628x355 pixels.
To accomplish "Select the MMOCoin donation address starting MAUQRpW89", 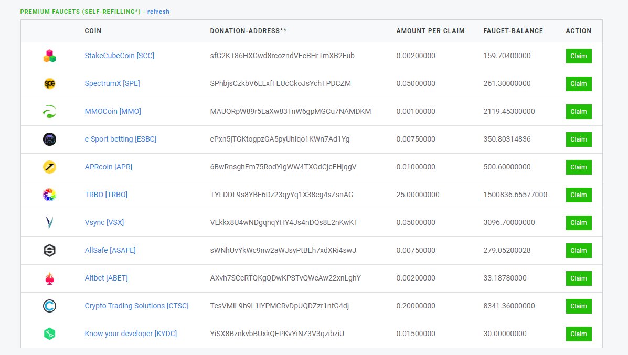I will [290, 111].
